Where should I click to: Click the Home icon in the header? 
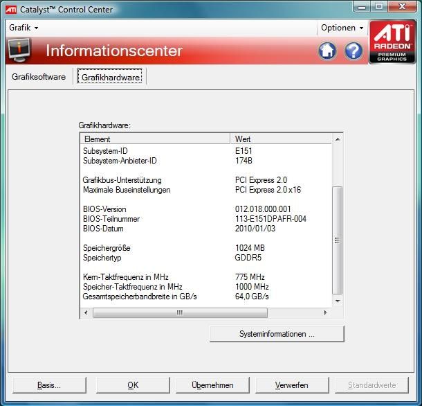click(x=327, y=51)
